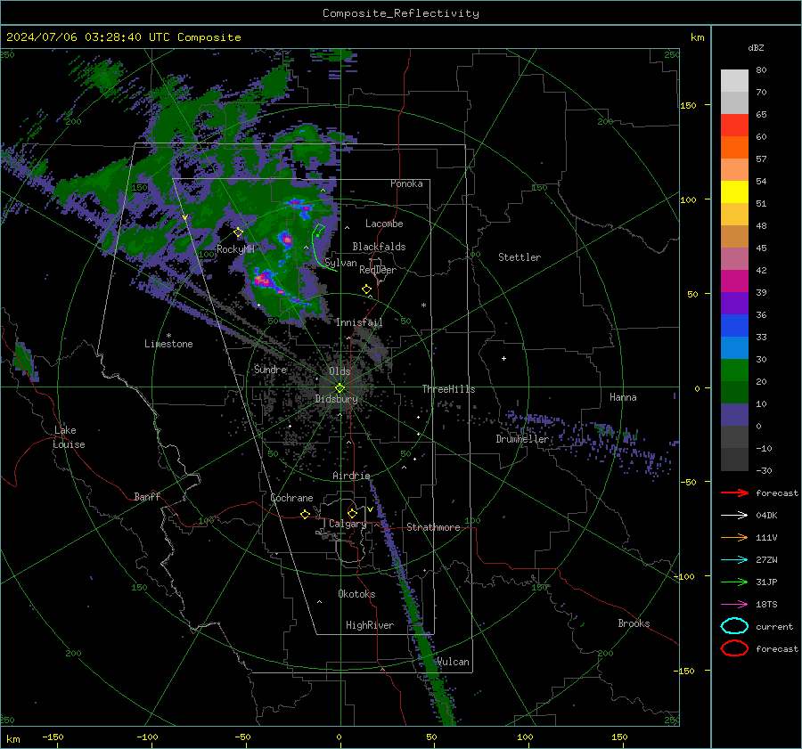Click the yellow diamond marker below Cochrane
Viewport: 802px width, 749px height.
[x=306, y=514]
